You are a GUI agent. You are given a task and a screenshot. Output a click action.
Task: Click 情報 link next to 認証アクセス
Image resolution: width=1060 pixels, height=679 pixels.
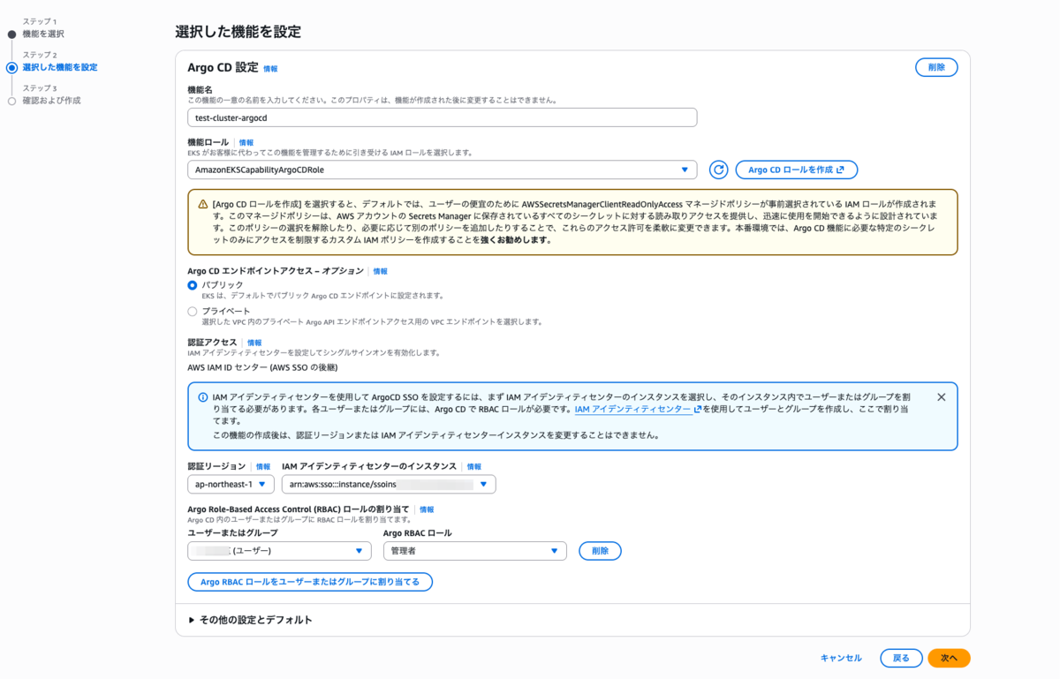254,343
